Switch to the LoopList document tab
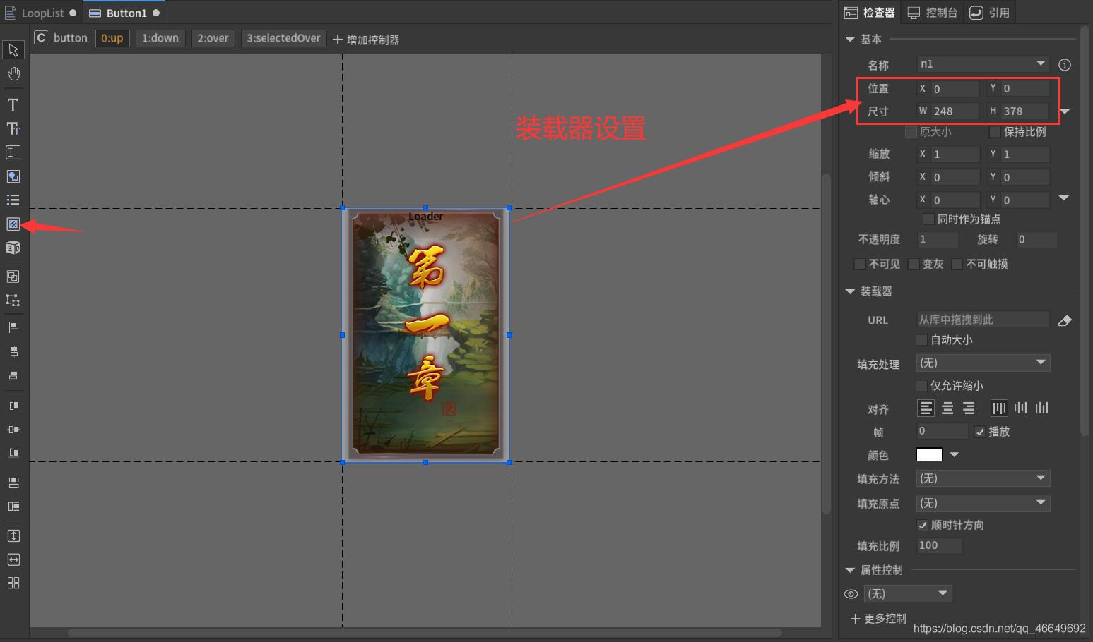The height and width of the screenshot is (642, 1093). click(x=42, y=13)
